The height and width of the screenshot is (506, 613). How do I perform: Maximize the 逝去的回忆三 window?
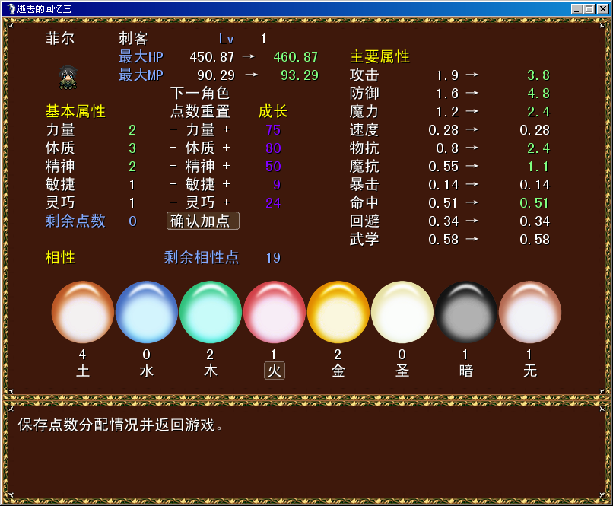pyautogui.click(x=589, y=9)
